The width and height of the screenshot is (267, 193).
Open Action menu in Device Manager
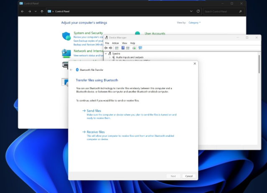(x=115, y=43)
